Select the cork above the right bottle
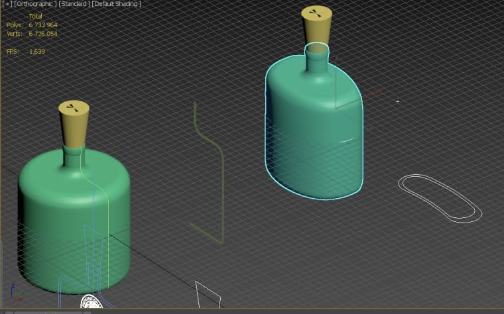The height and width of the screenshot is (314, 504). (x=316, y=24)
